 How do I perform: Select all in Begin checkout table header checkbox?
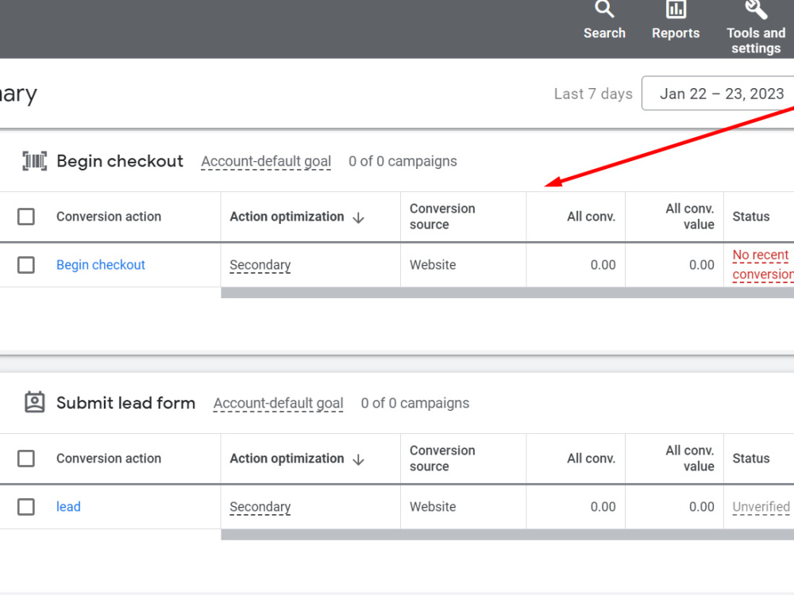(x=26, y=217)
